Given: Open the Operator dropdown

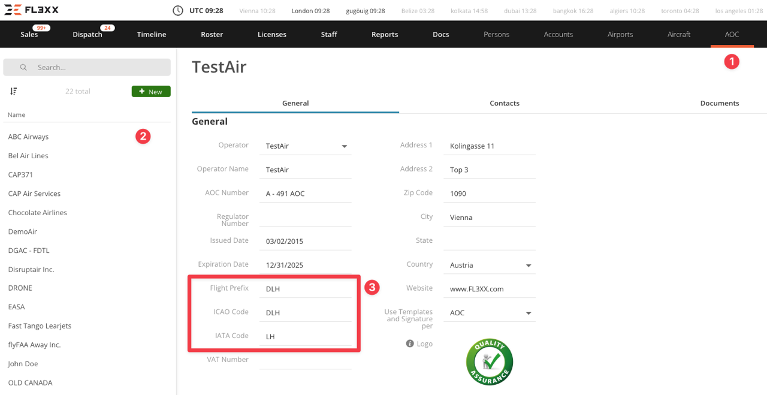Looking at the screenshot, I should point(344,146).
